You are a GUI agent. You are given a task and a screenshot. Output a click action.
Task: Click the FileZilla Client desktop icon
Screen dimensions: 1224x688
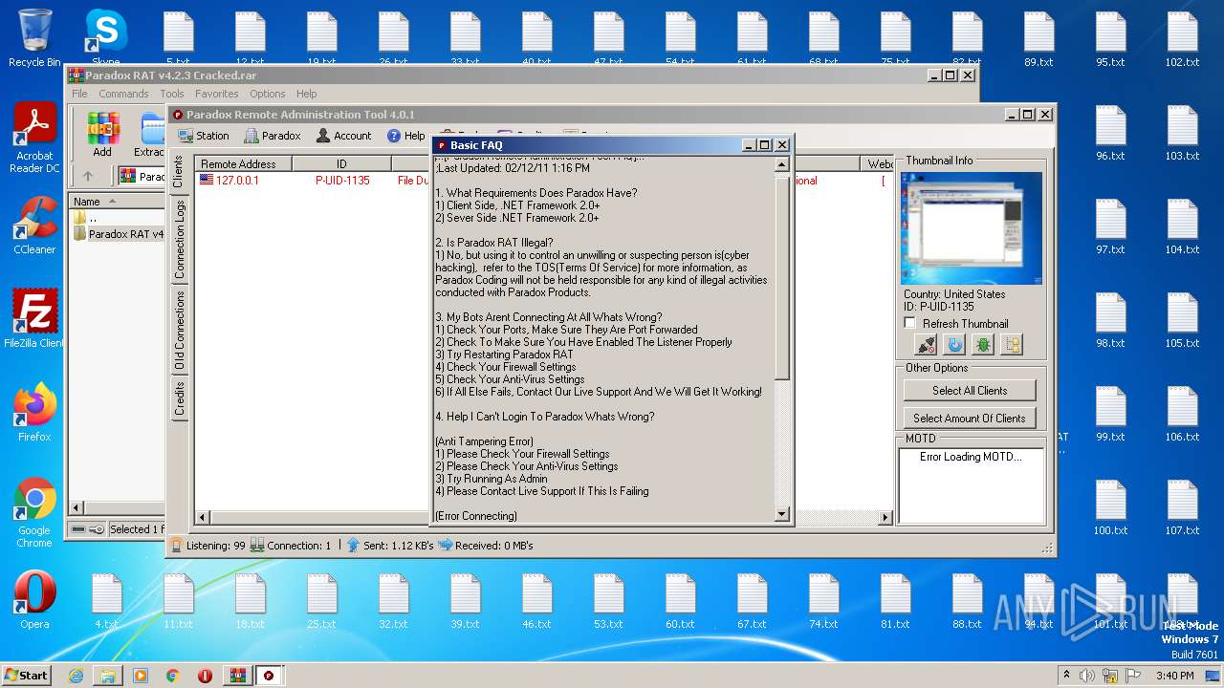click(34, 319)
